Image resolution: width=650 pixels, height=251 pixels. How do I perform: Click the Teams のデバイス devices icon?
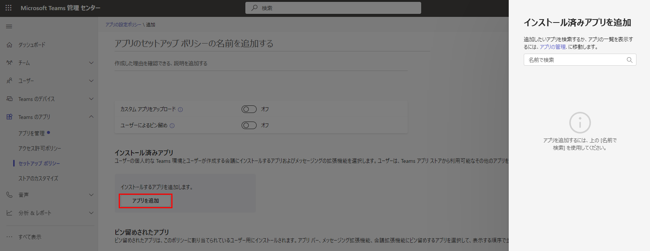[x=9, y=99]
